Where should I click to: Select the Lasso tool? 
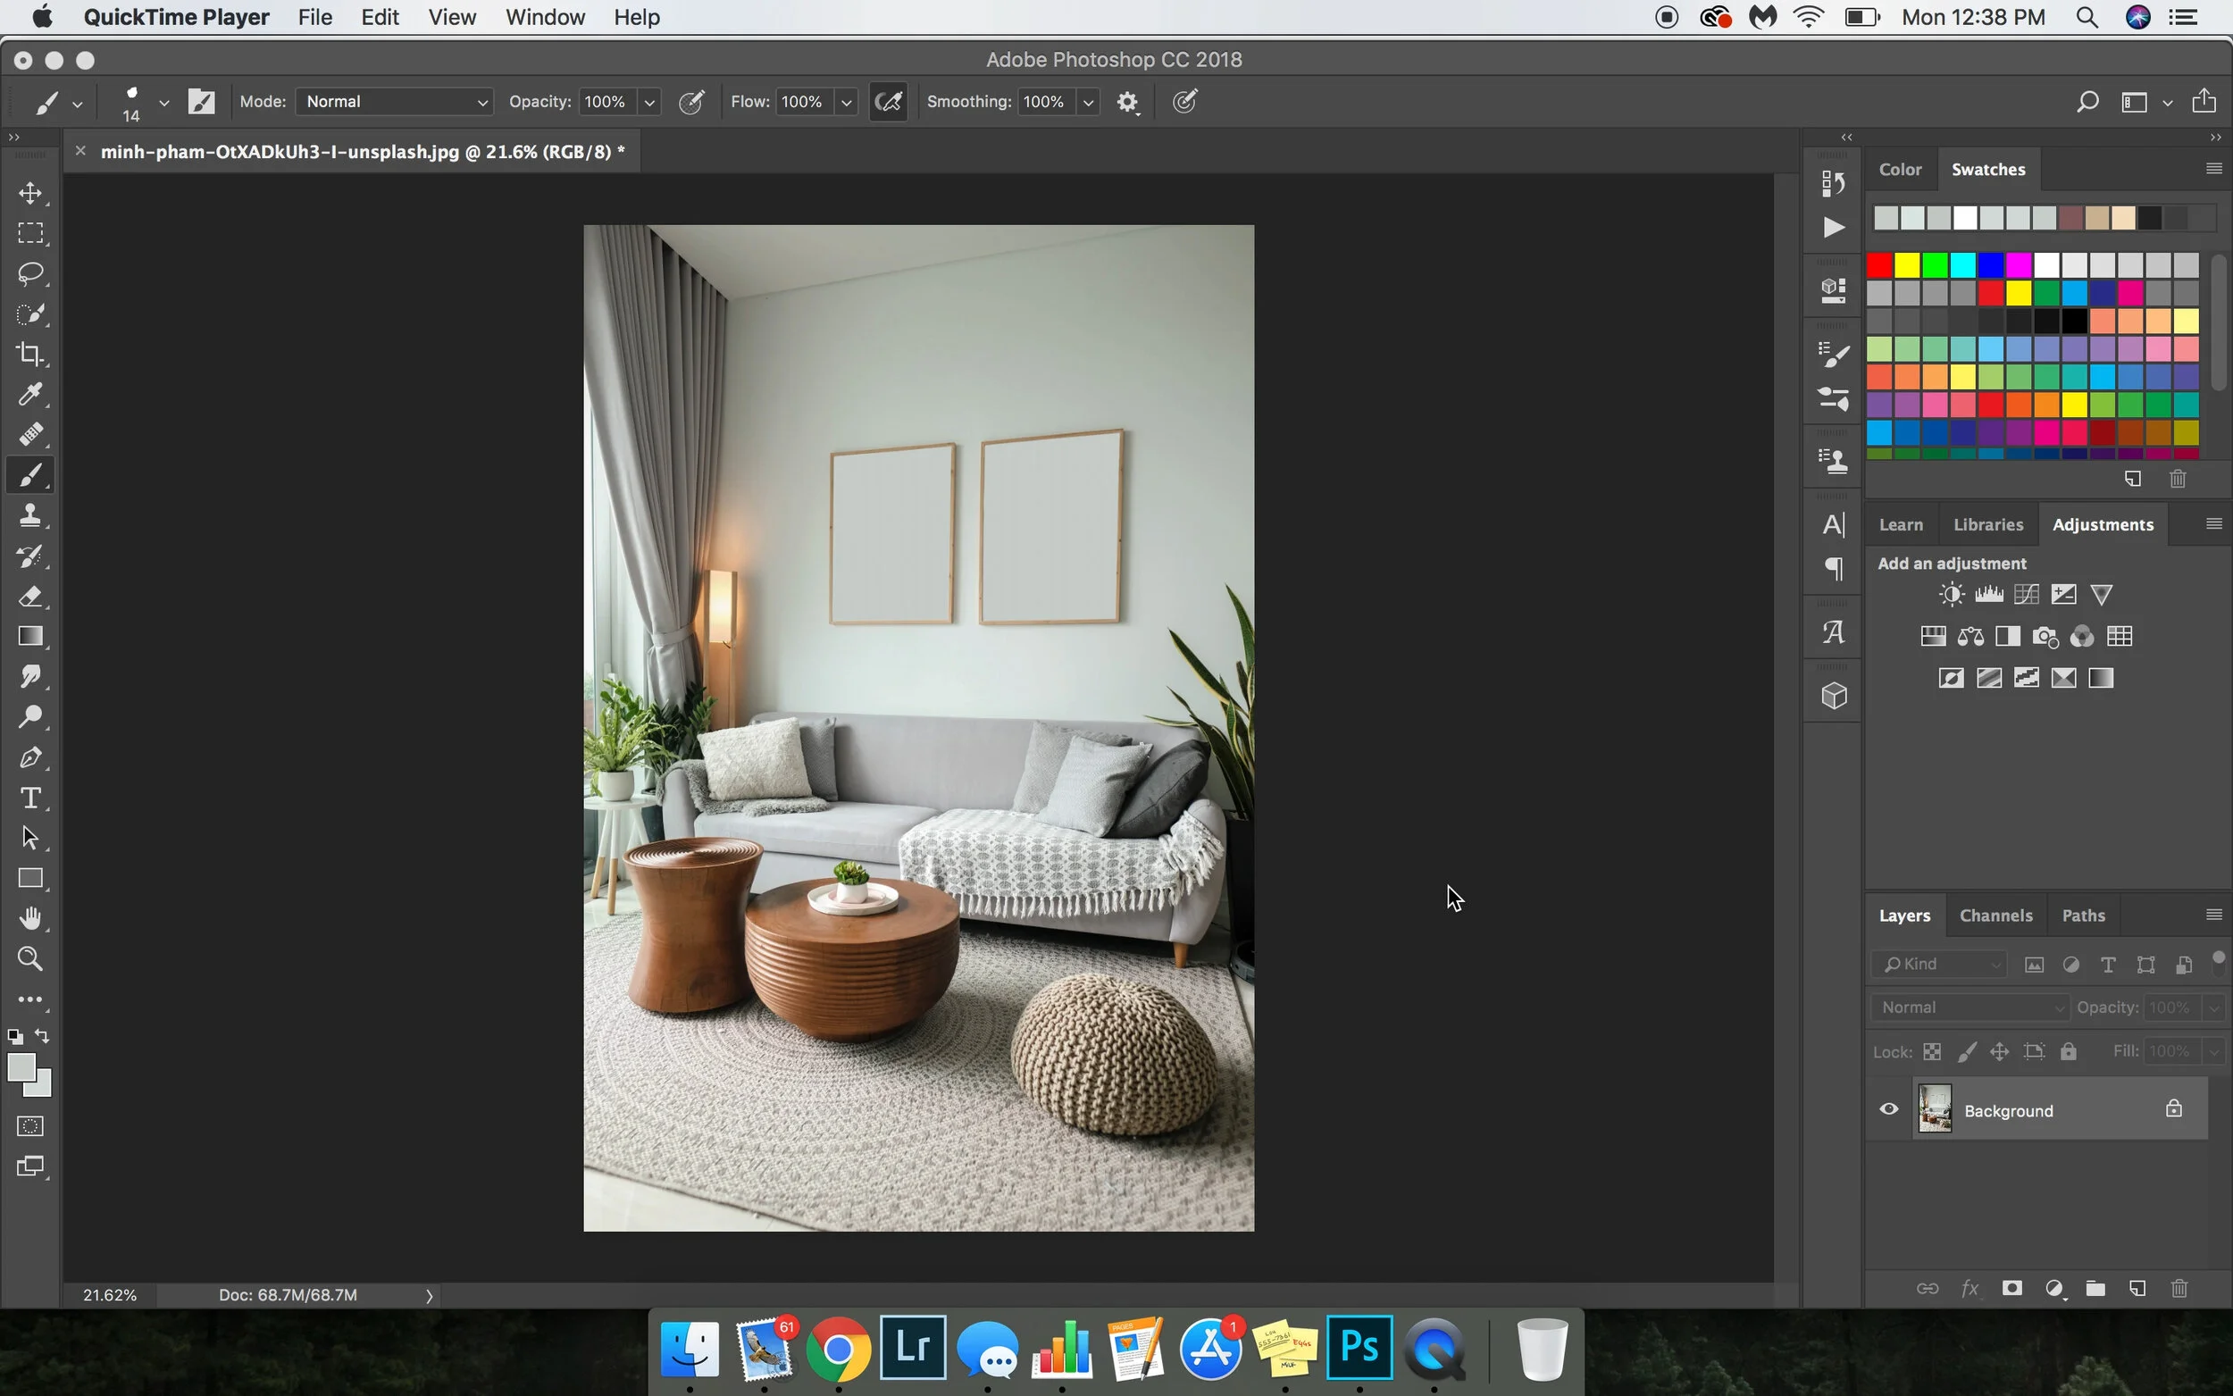coord(30,273)
